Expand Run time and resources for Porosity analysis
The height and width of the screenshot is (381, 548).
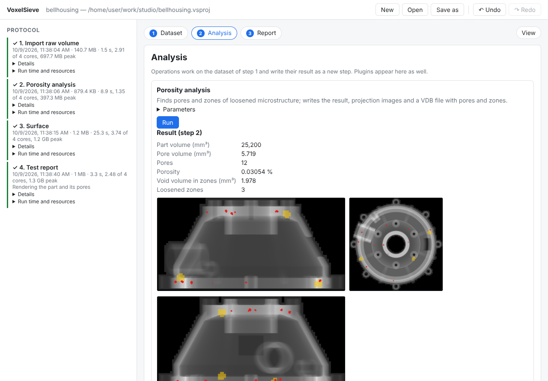(x=44, y=112)
